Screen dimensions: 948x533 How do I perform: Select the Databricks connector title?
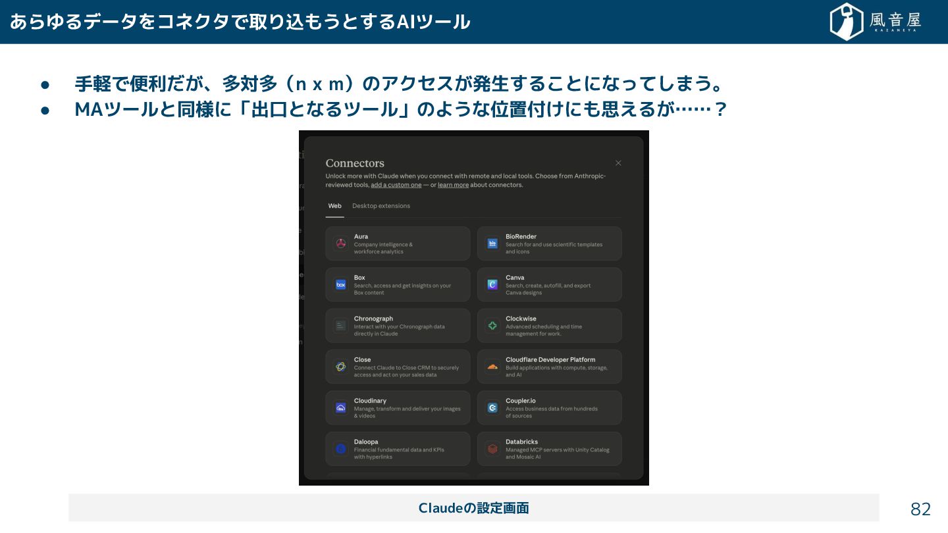coord(521,442)
